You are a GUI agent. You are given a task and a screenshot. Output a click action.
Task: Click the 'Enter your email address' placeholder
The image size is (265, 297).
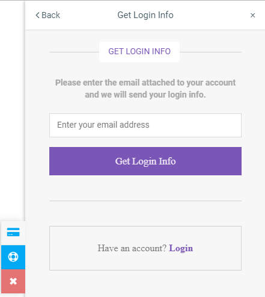pyautogui.click(x=103, y=125)
